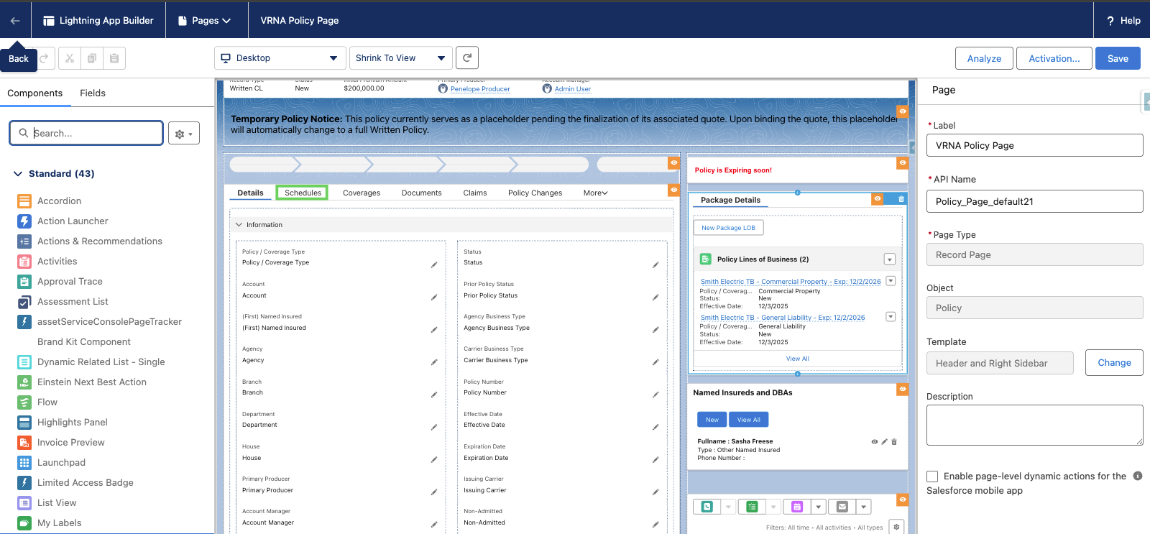Click the Highlights Panel component icon
The width and height of the screenshot is (1150, 534).
24,423
